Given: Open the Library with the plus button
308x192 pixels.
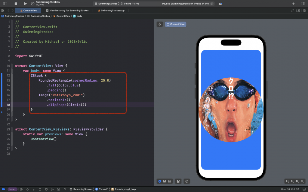Looking at the screenshot, I should 293,4.
